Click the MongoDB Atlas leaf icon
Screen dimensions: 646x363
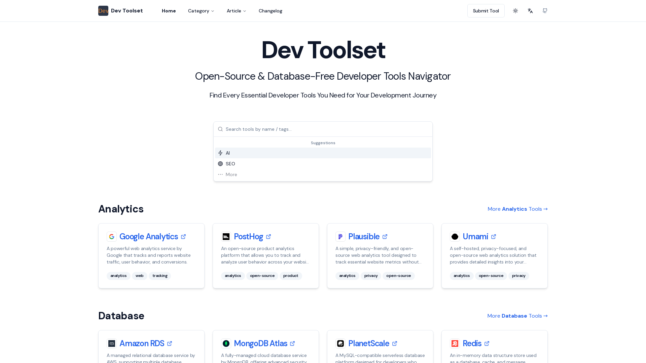[x=226, y=344]
